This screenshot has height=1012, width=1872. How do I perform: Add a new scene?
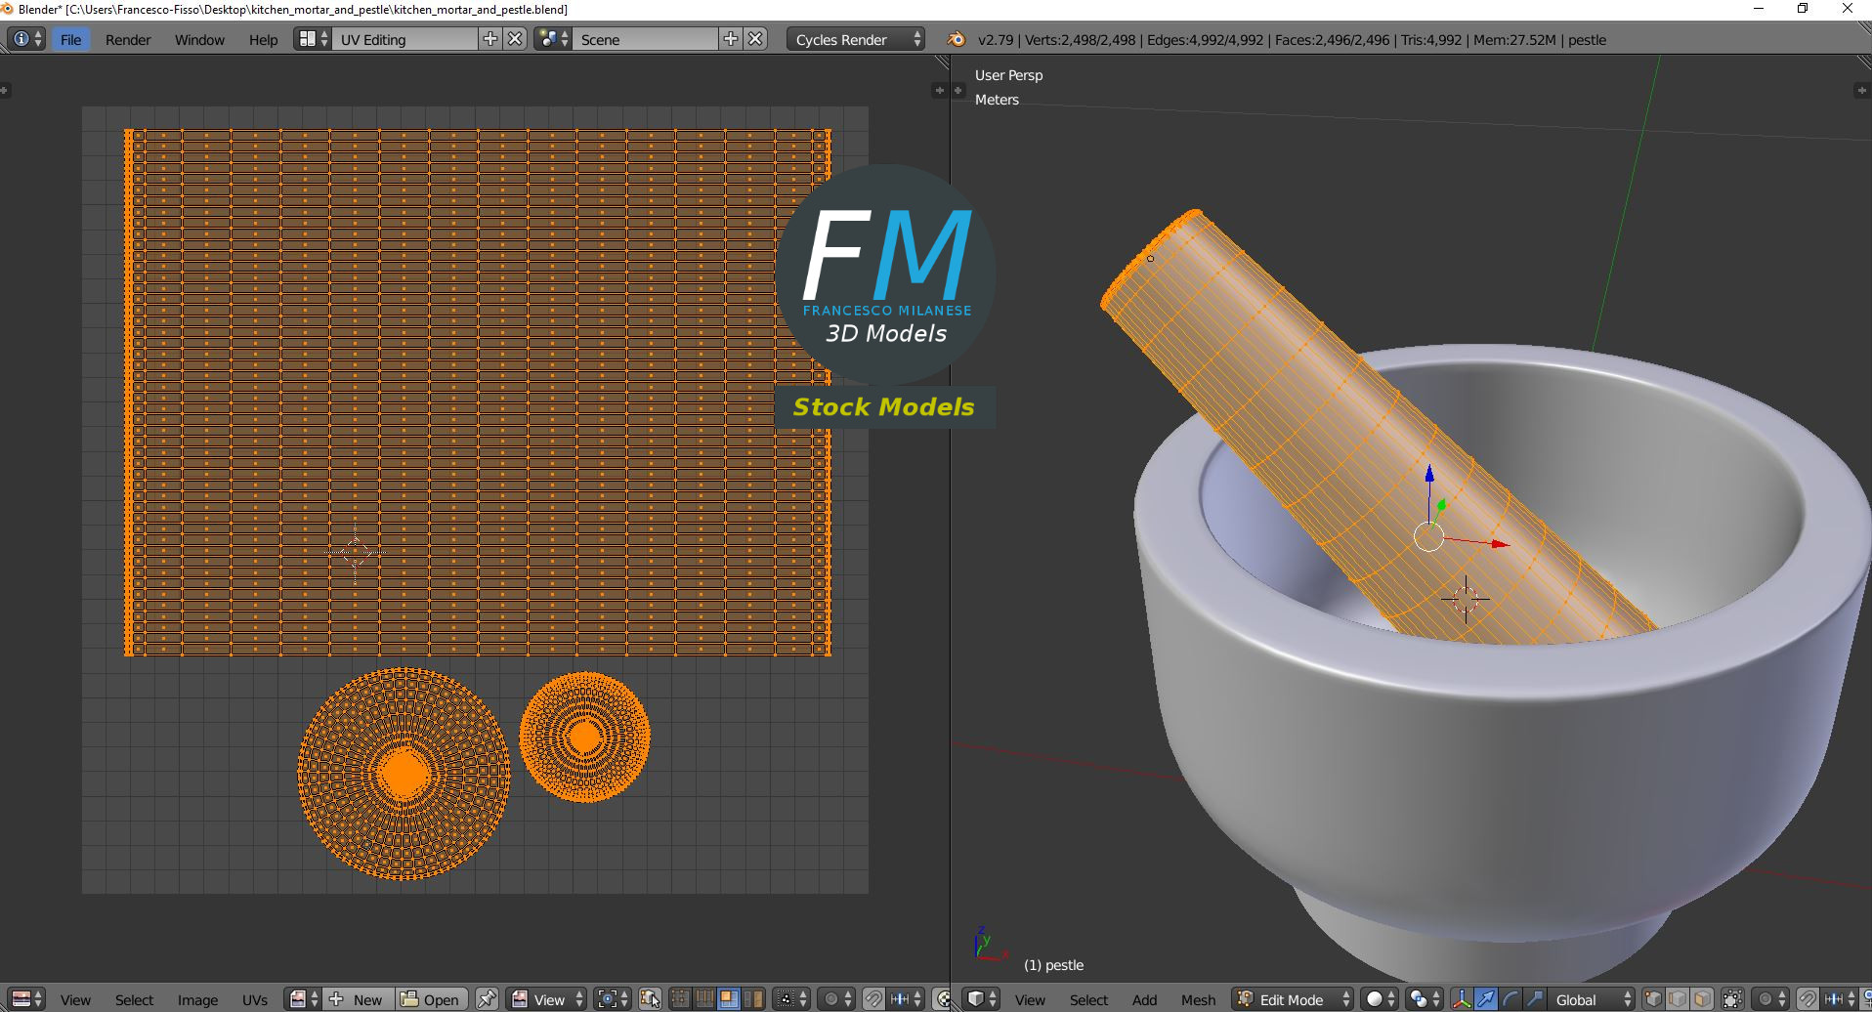click(x=731, y=39)
